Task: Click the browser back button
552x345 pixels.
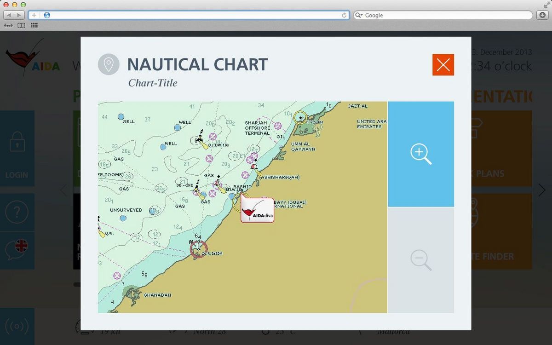Action: pyautogui.click(x=9, y=15)
